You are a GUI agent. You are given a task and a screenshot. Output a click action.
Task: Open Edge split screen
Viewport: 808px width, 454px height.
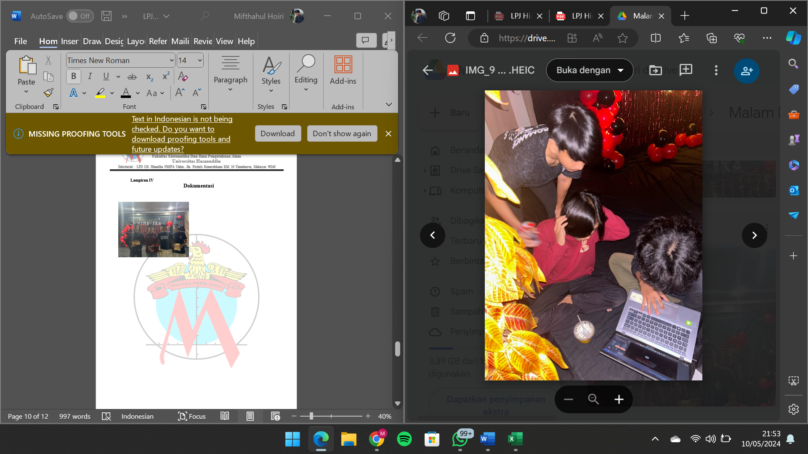click(656, 38)
